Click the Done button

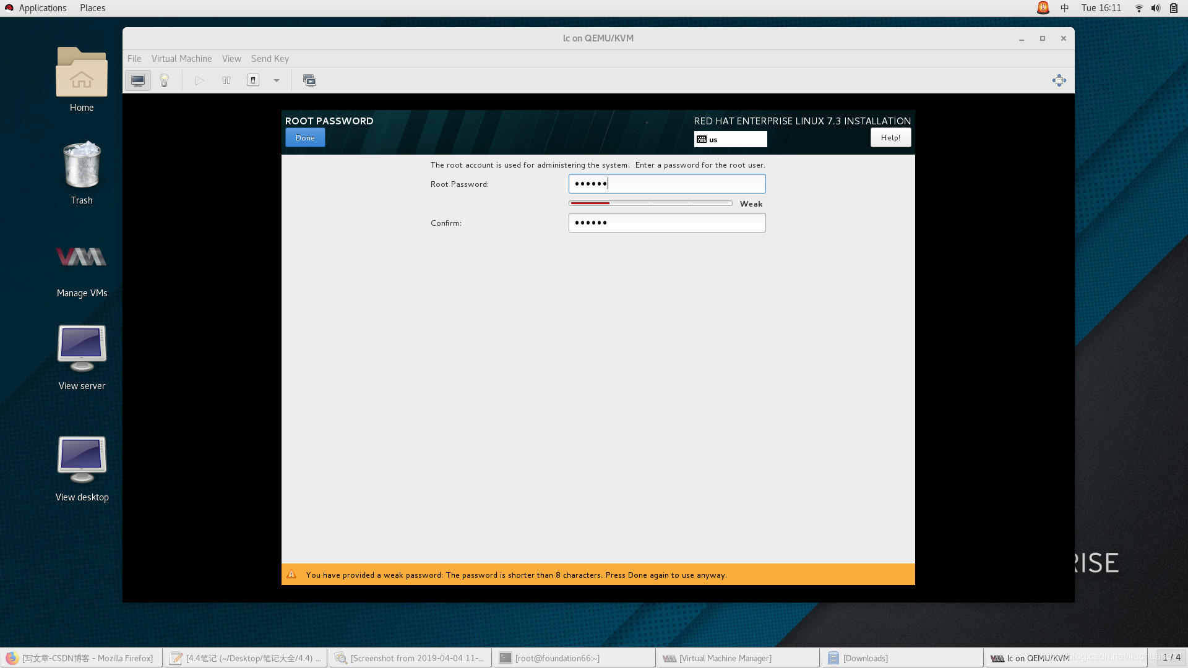305,138
